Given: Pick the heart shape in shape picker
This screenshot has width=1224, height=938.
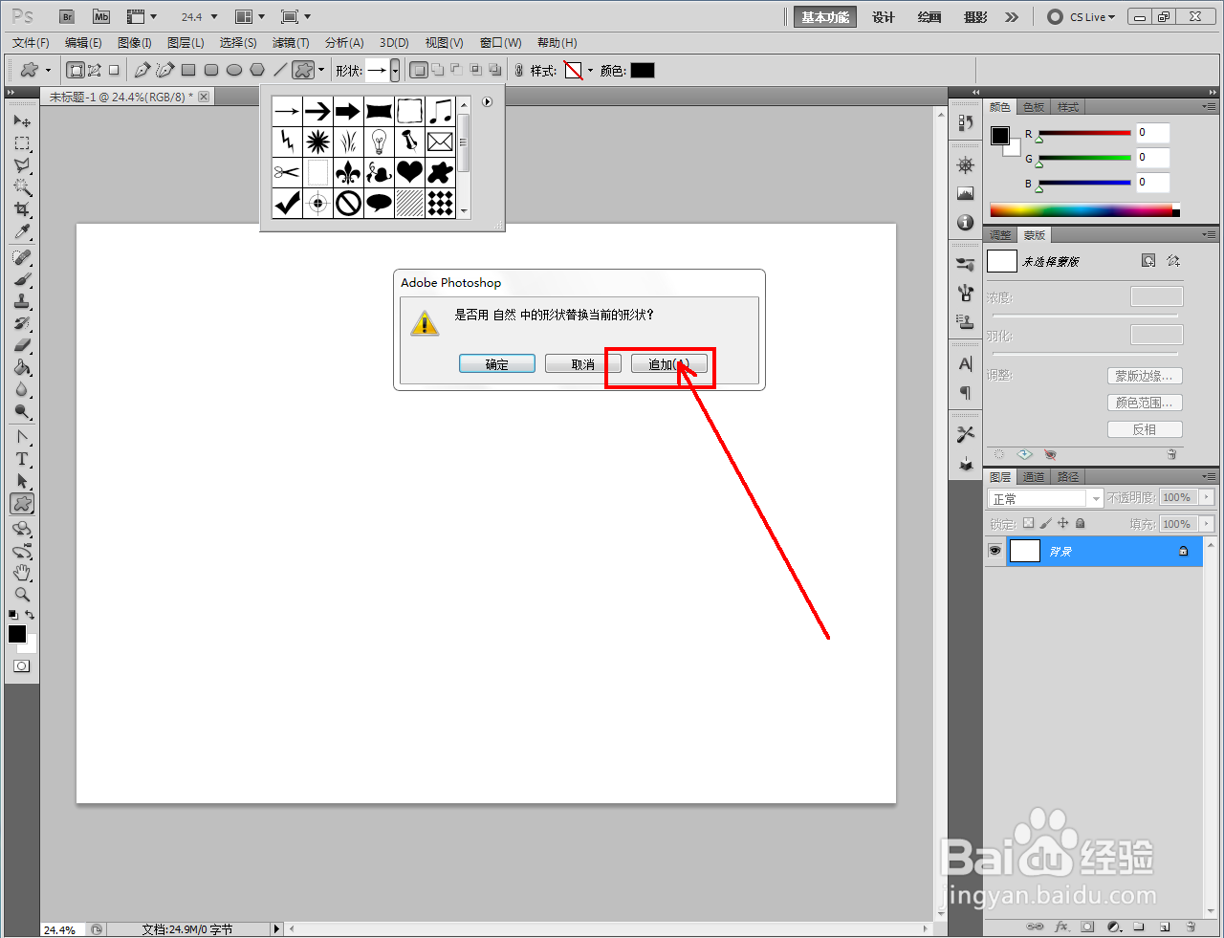Looking at the screenshot, I should [409, 172].
